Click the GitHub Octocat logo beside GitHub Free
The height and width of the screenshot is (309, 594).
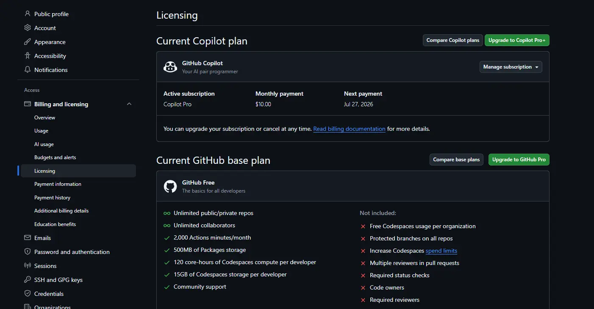170,186
